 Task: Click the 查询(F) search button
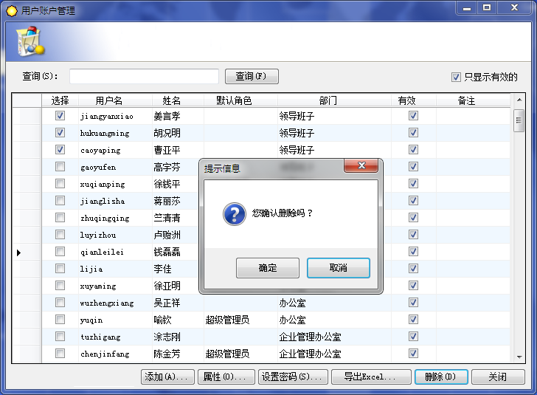click(x=252, y=76)
